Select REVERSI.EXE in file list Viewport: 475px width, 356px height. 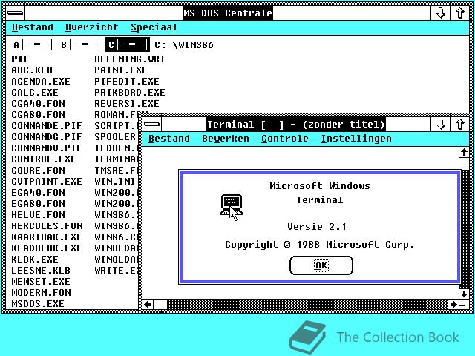pyautogui.click(x=127, y=104)
